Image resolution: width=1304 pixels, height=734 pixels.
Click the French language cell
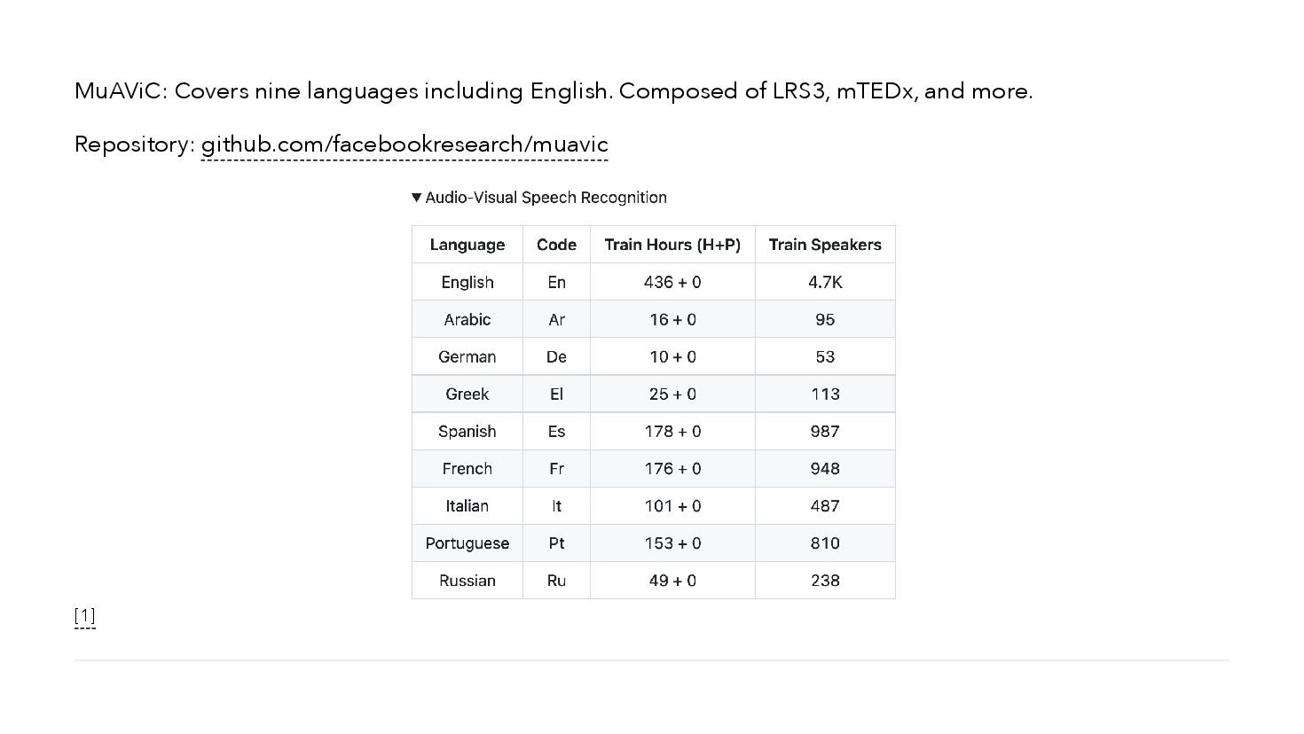click(x=467, y=468)
